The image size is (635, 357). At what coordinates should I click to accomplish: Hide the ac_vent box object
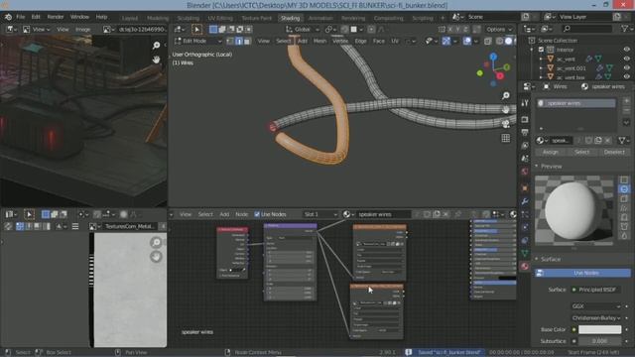[626, 76]
